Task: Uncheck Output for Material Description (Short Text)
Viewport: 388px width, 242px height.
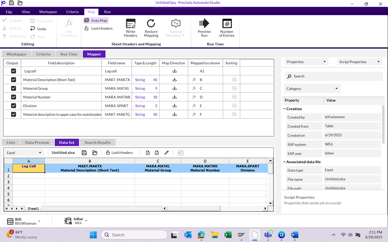Action: coord(14,80)
